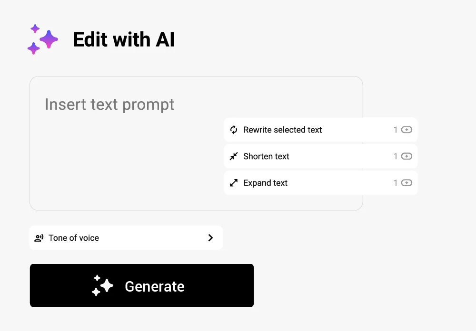Image resolution: width=476 pixels, height=331 pixels.
Task: Click the credit token icon beside Rewrite
Action: point(407,130)
